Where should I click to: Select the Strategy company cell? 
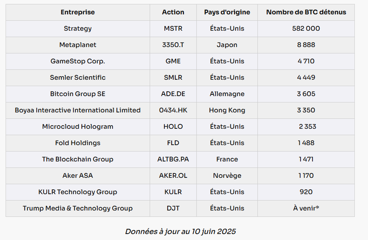click(x=78, y=29)
